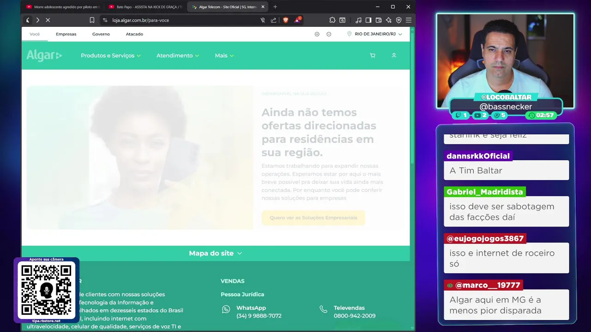Open the media playlist music note icon
The height and width of the screenshot is (332, 591).
point(359,20)
